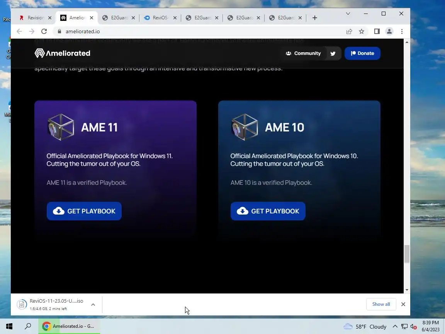The image size is (445, 334).
Task: Open the Ameliorated Twitter page
Action: point(333,53)
